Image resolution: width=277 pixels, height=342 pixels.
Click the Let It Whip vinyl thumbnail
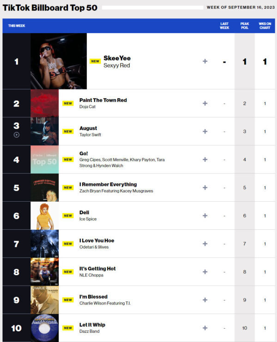(x=44, y=328)
